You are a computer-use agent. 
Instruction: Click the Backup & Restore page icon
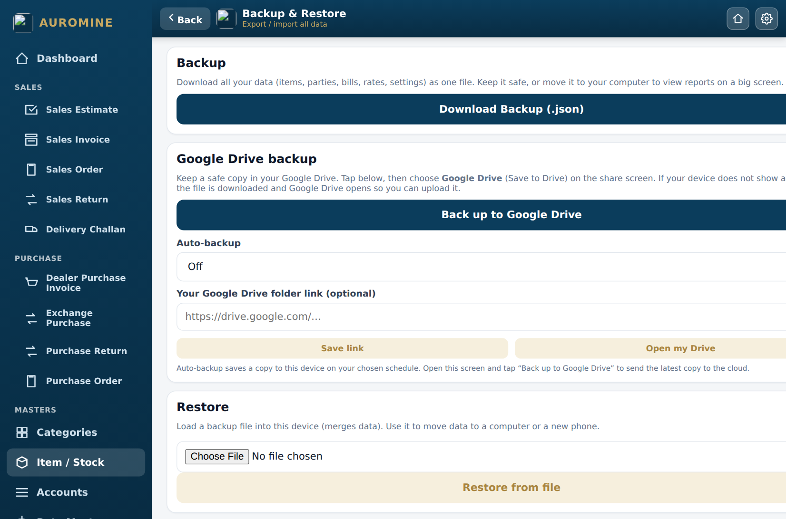[226, 19]
